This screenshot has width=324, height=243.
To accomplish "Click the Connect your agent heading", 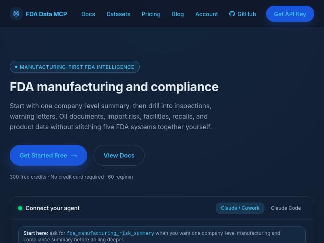I will click(53, 208).
